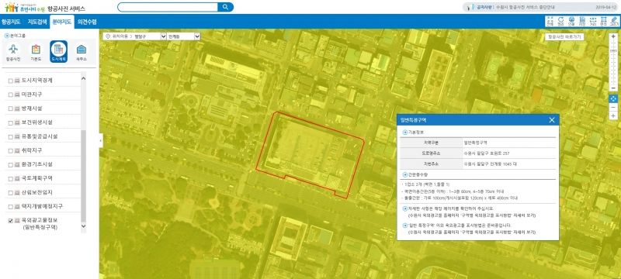This screenshot has height=279, width=621.
Task: Open the 인계동 neighborhood dropdown
Action: click(184, 36)
